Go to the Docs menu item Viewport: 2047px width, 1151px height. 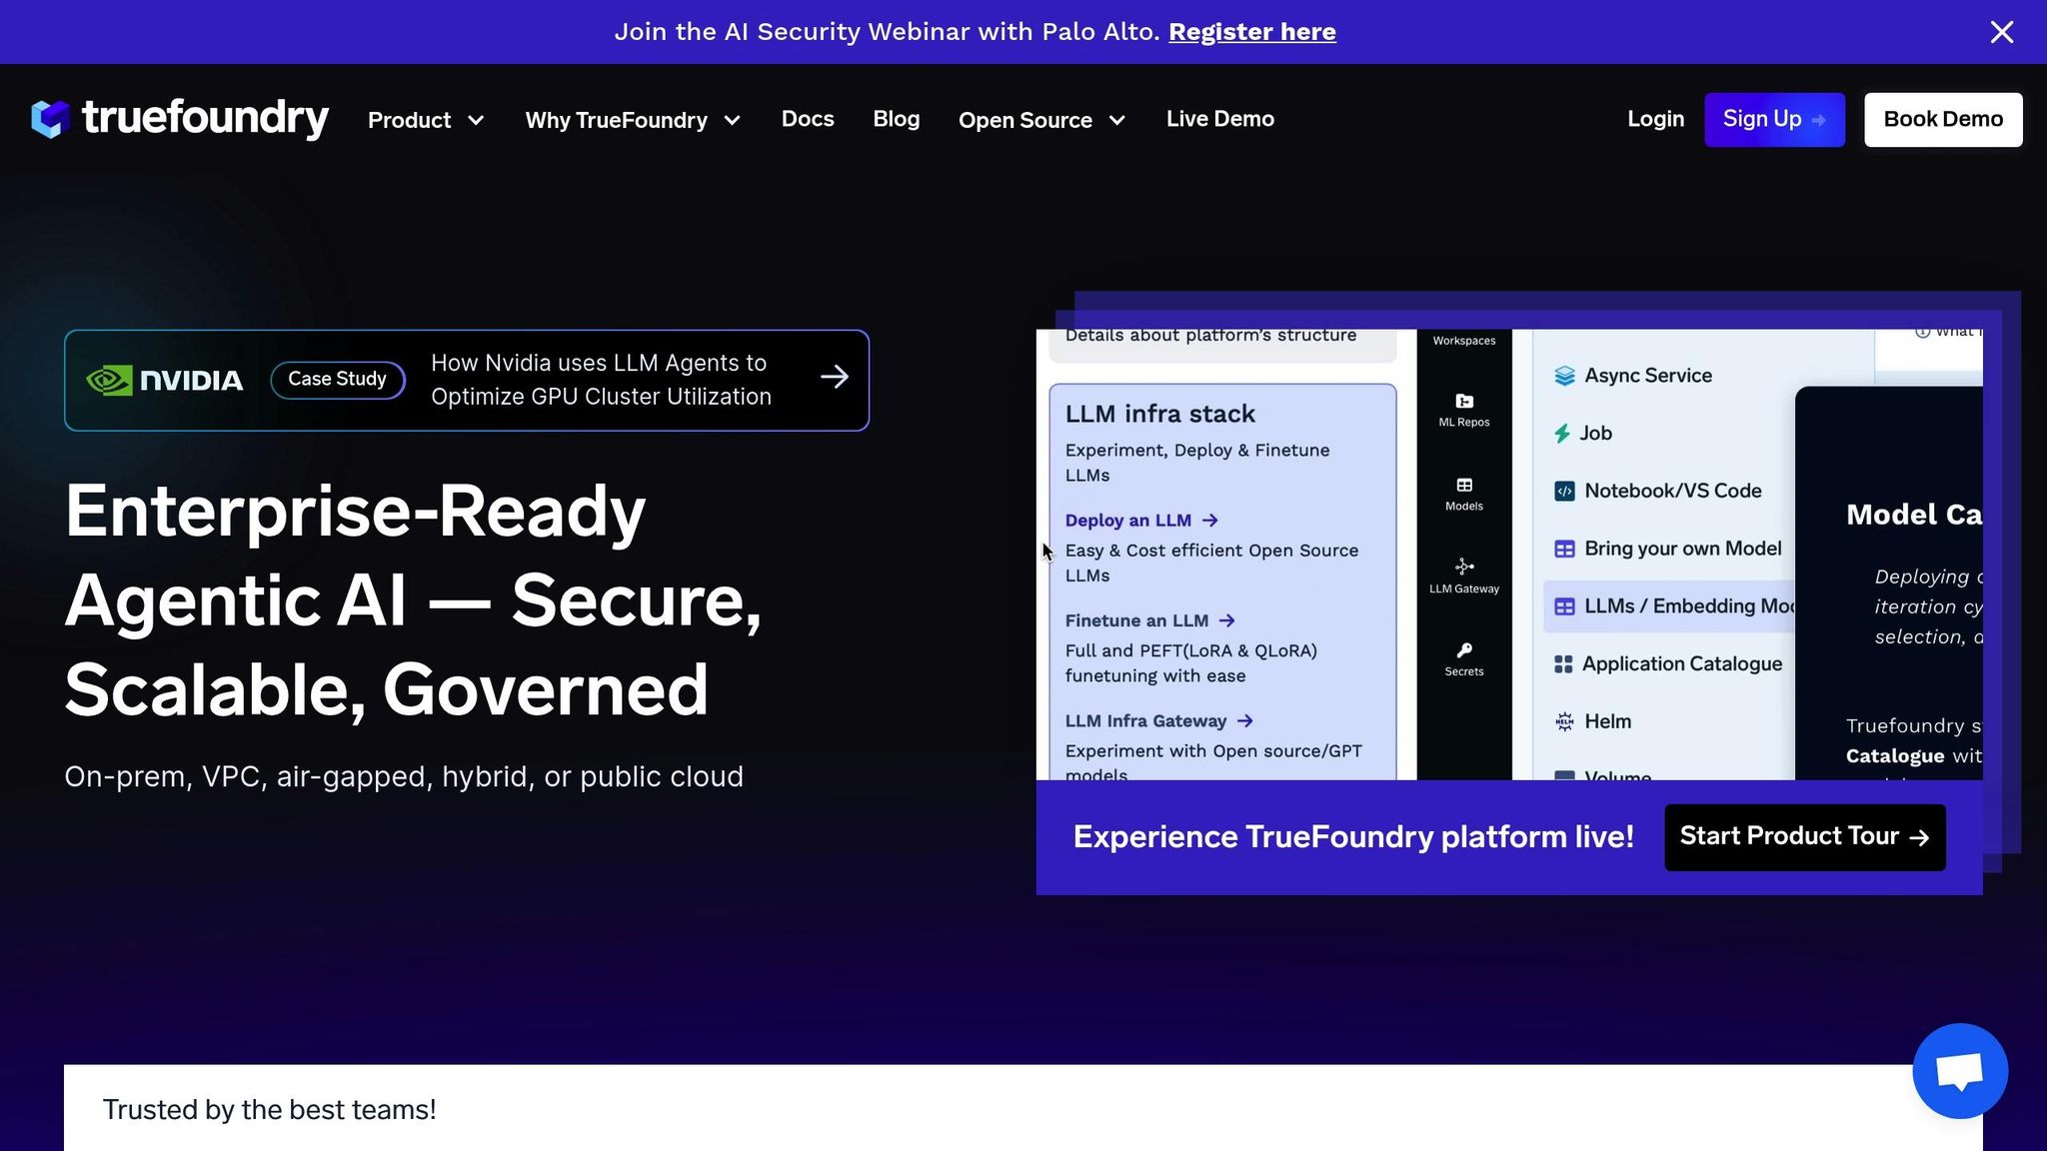(x=808, y=119)
